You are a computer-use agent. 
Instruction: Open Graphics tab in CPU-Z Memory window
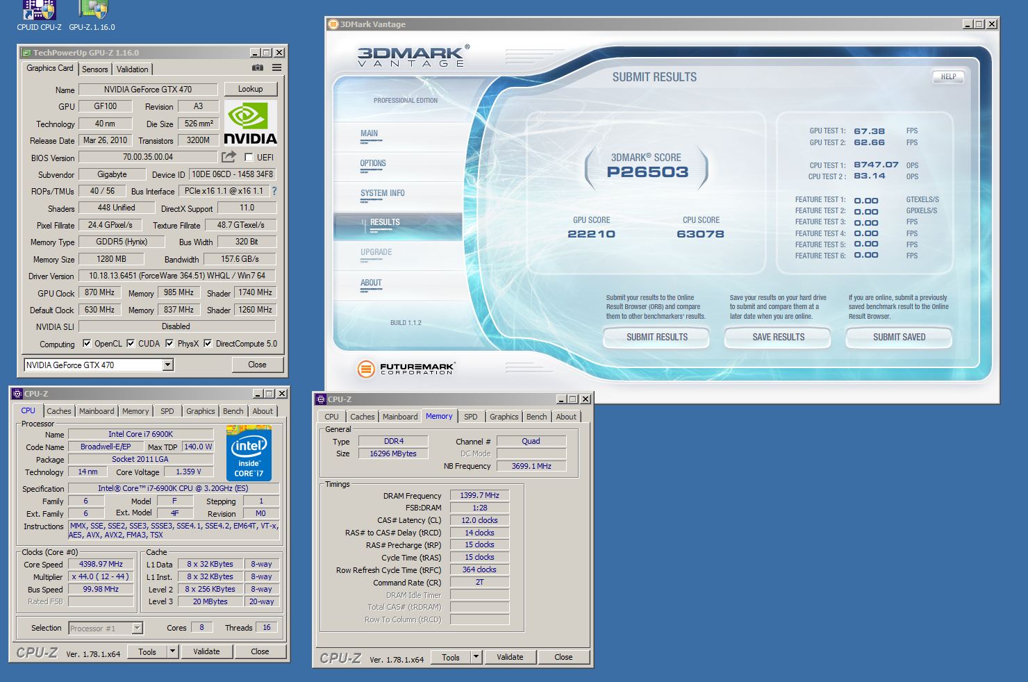(x=504, y=417)
